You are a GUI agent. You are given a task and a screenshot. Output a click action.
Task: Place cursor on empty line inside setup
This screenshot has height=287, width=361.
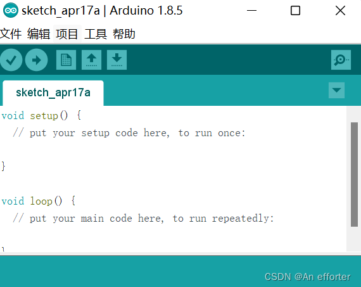[x=173, y=150]
